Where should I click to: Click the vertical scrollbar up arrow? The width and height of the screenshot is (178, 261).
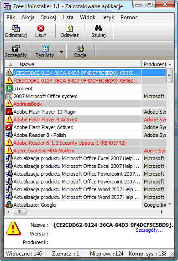click(x=170, y=64)
